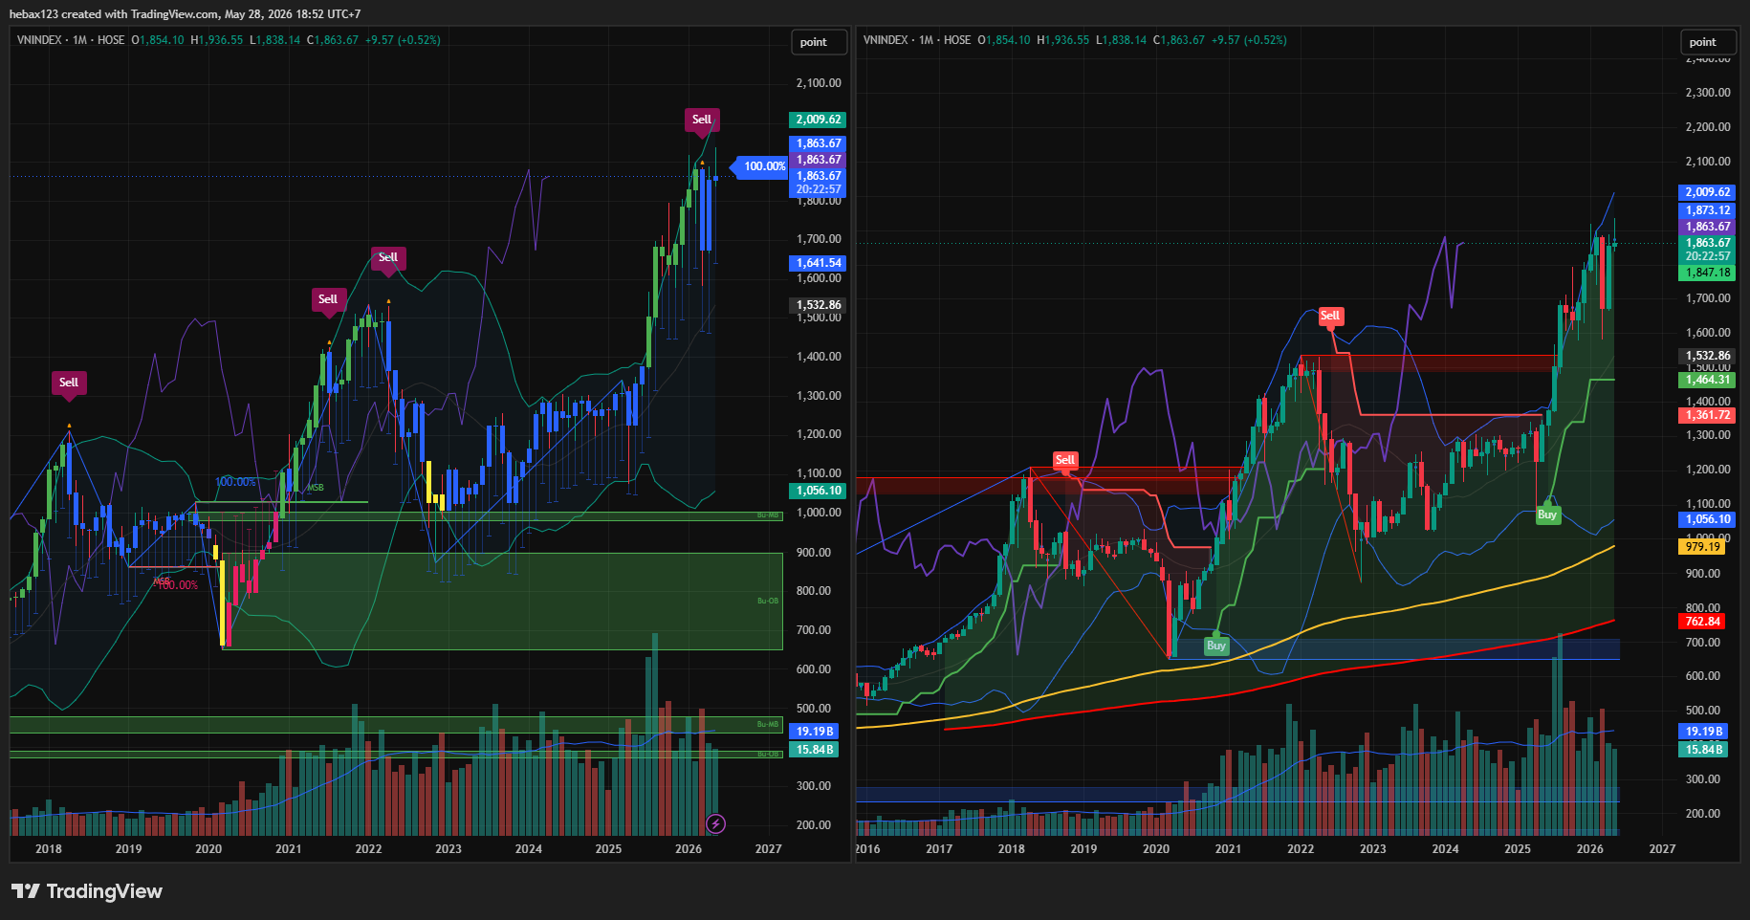The image size is (1750, 920).
Task: Click the green 2,009.62 label on left chart
Action: [818, 120]
